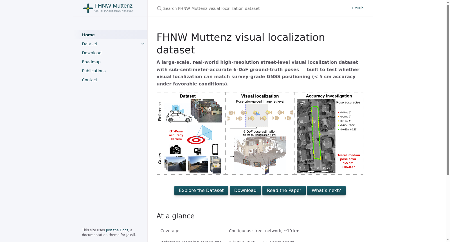450x242 pixels.
Task: Select 'Contiguous street network, ~10 km' text
Action: coord(264,231)
